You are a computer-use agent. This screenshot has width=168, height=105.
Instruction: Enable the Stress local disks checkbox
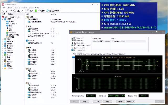coord(75,48)
